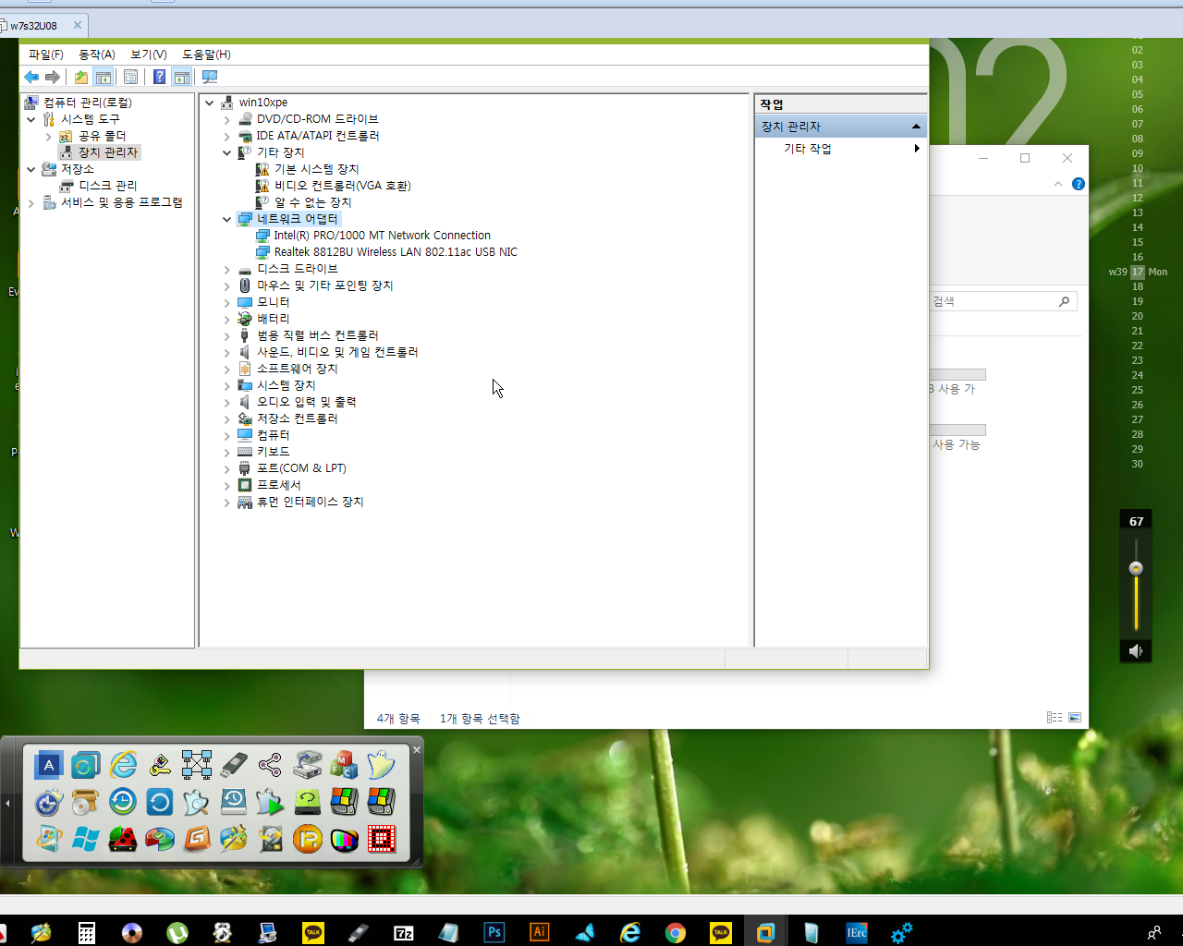Launch the orange 'G' icon in dock

pos(197,839)
